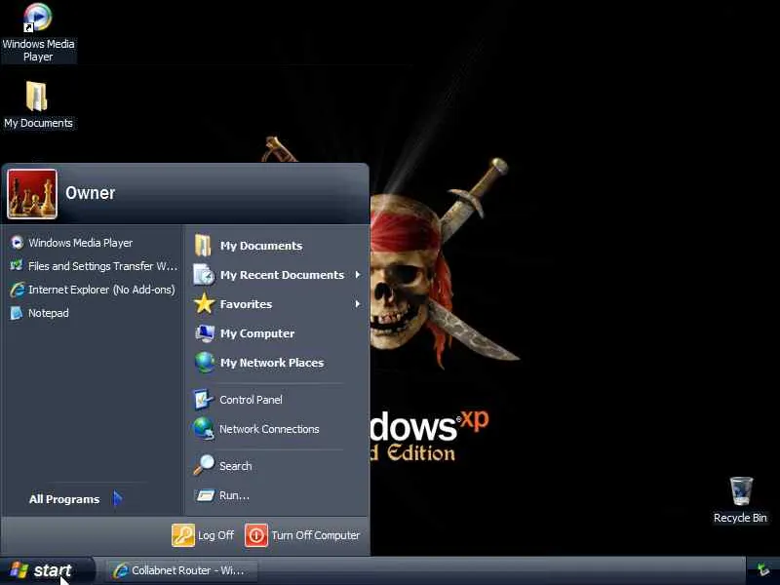Click the Files and Settings Transfer Wizard icon
This screenshot has width=780, height=585.
point(17,265)
